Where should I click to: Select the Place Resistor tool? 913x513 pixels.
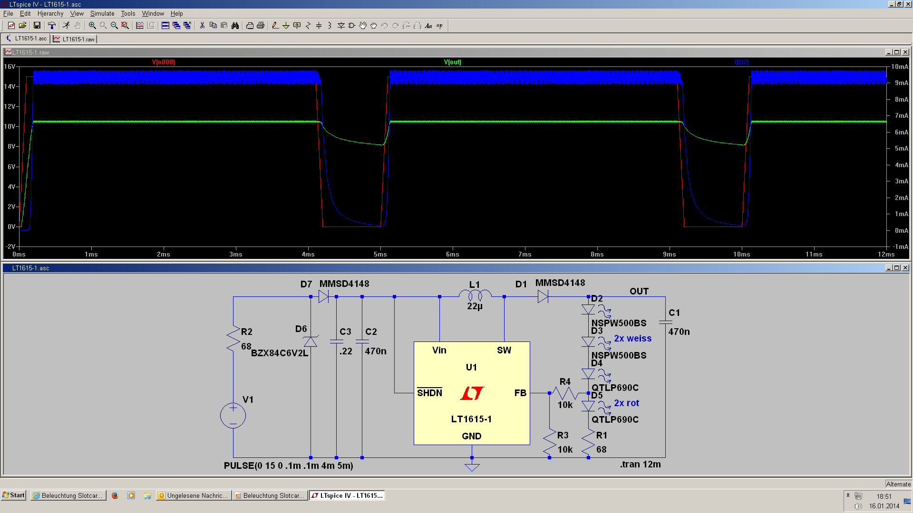point(308,26)
